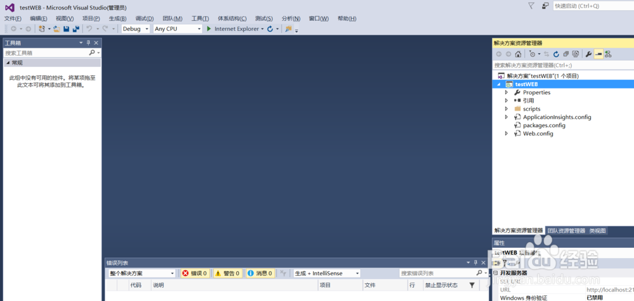Select the 解决方案资源管理器 bottom tab
This screenshot has width=634, height=301.
click(519, 231)
